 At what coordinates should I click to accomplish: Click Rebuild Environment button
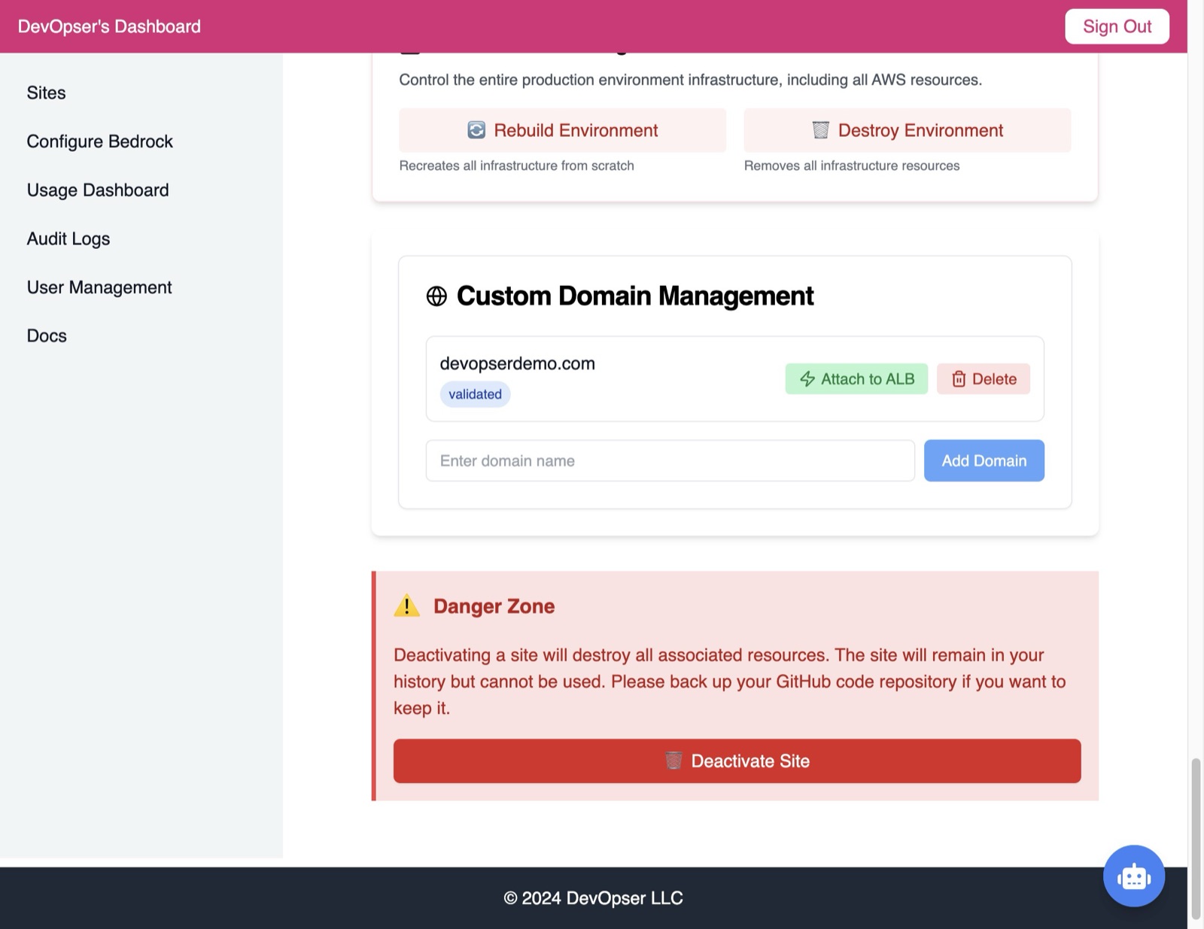pyautogui.click(x=562, y=130)
